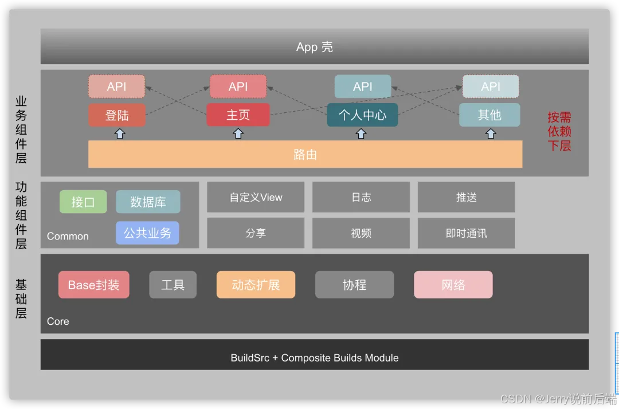Click the up arrow below 主页
The width and height of the screenshot is (619, 409).
[238, 133]
